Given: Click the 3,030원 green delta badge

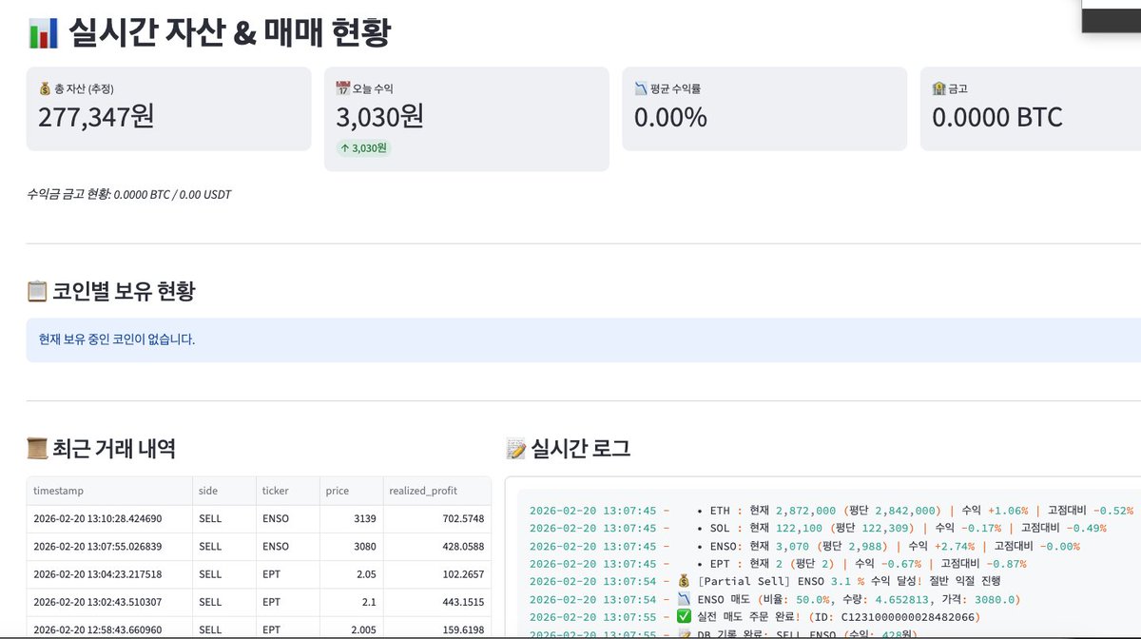Looking at the screenshot, I should 363,147.
